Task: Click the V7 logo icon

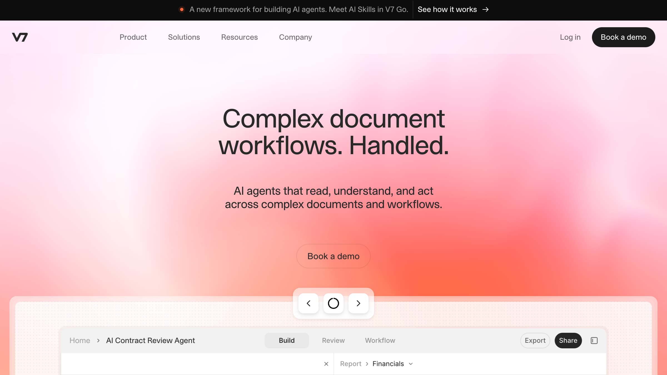Action: pyautogui.click(x=20, y=37)
